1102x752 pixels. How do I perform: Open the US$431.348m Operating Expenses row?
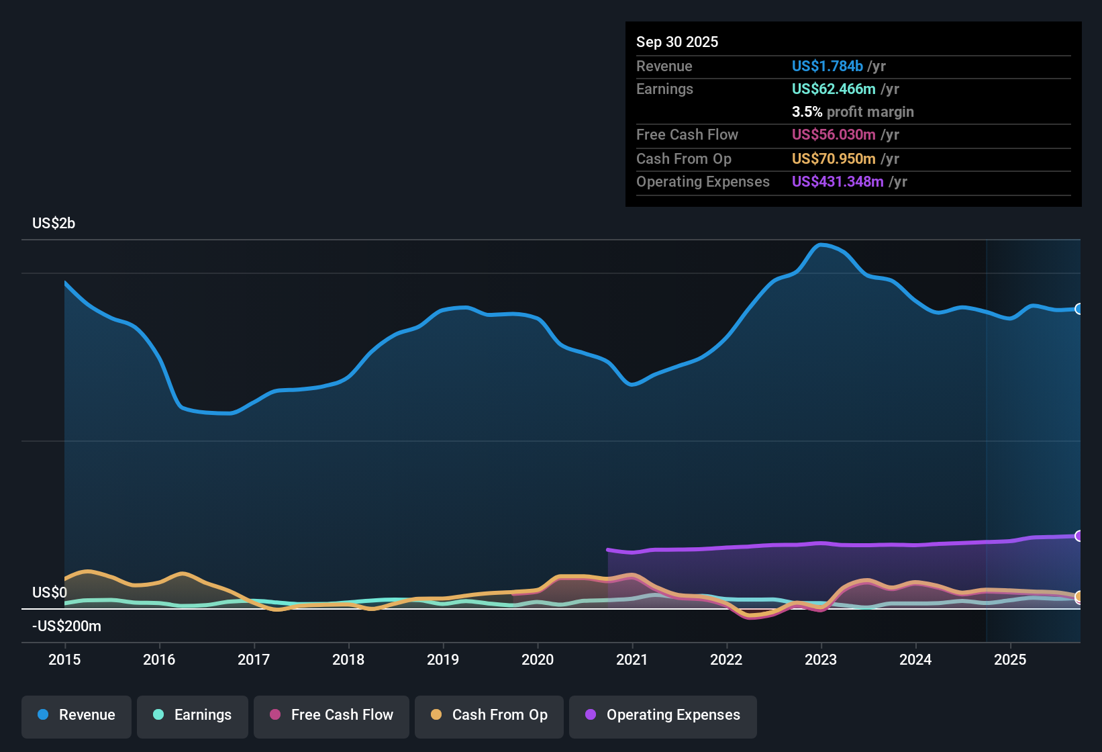tap(838, 182)
